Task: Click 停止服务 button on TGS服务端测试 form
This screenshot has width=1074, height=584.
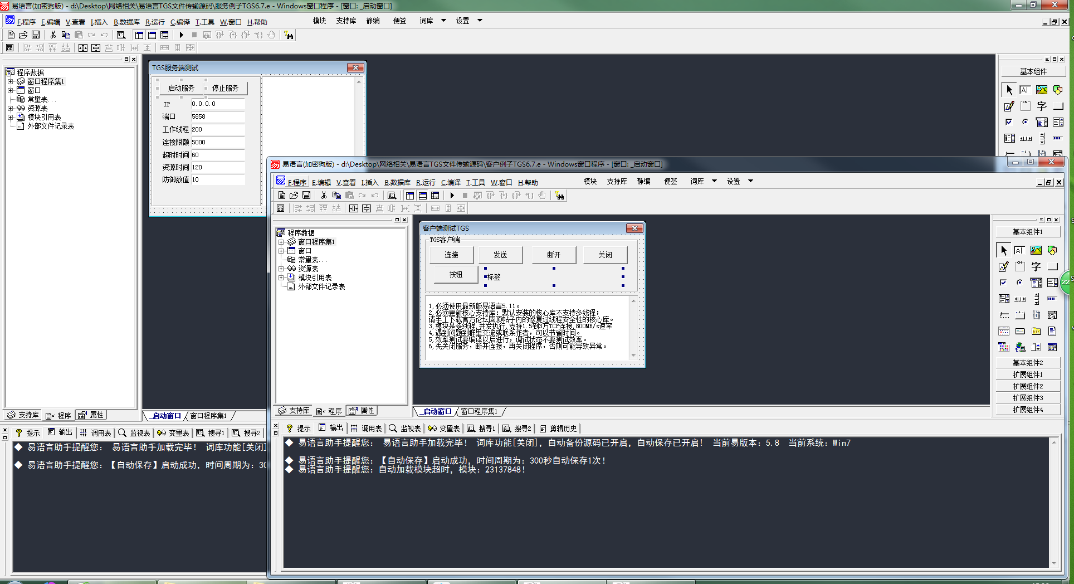Action: tap(225, 88)
